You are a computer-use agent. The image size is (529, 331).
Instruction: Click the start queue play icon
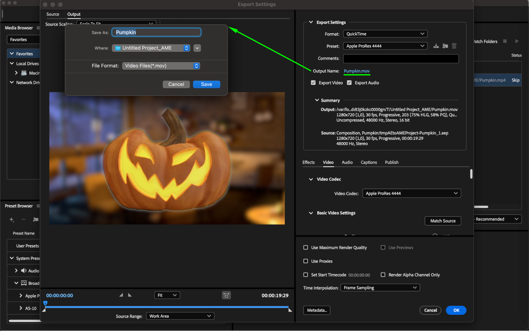click(517, 41)
